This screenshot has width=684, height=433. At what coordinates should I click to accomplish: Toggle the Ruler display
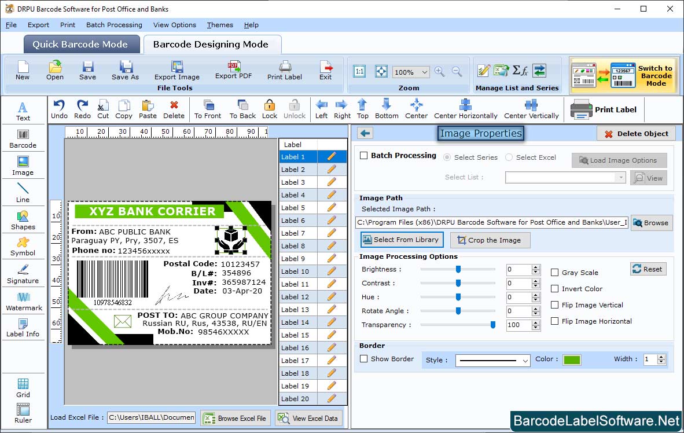coord(23,413)
